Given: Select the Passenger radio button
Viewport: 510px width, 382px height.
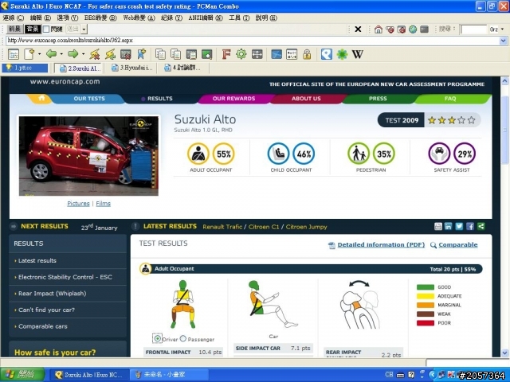Looking at the screenshot, I should [183, 338].
